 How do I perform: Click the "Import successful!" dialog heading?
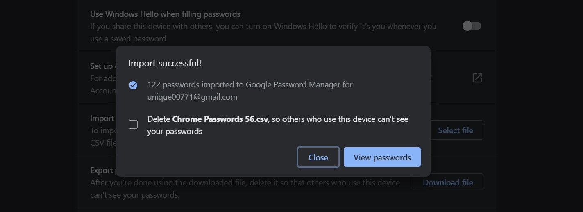pos(165,63)
